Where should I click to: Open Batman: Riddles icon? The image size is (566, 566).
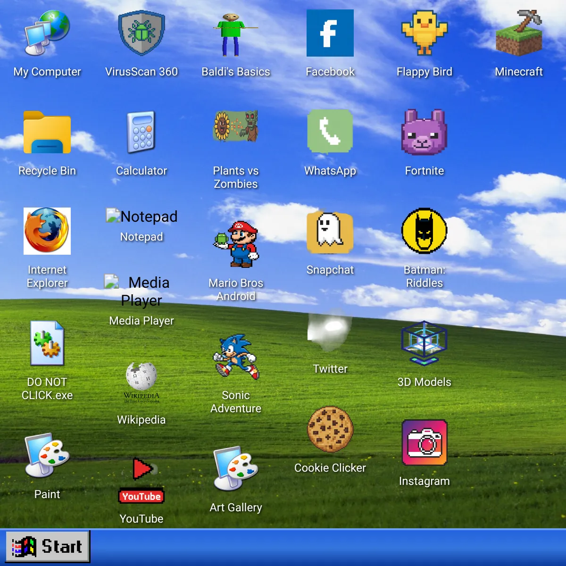click(x=424, y=231)
